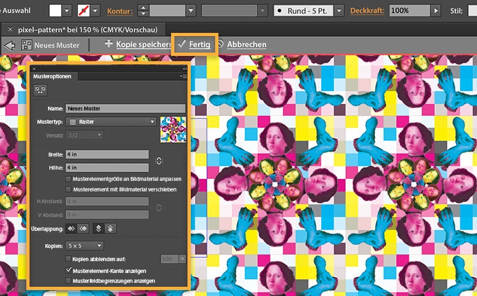Click the Pattern Tile tool icon in Musteroptionen

(40, 90)
